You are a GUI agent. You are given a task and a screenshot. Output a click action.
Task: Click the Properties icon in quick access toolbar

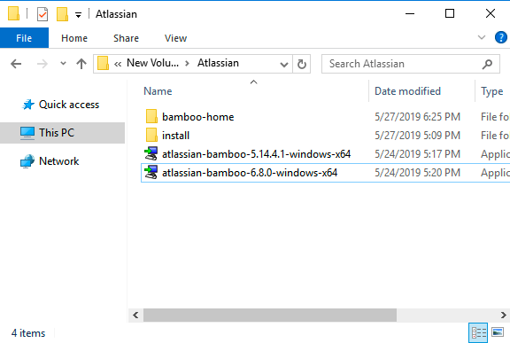(x=42, y=14)
